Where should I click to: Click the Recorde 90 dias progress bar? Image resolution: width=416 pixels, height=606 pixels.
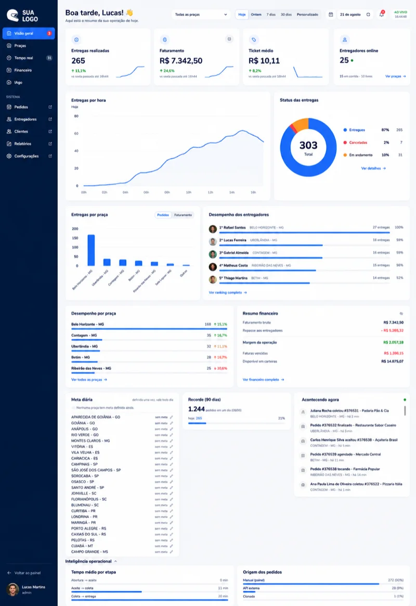click(237, 423)
